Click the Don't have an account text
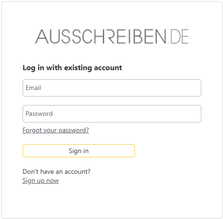 [x=56, y=171]
